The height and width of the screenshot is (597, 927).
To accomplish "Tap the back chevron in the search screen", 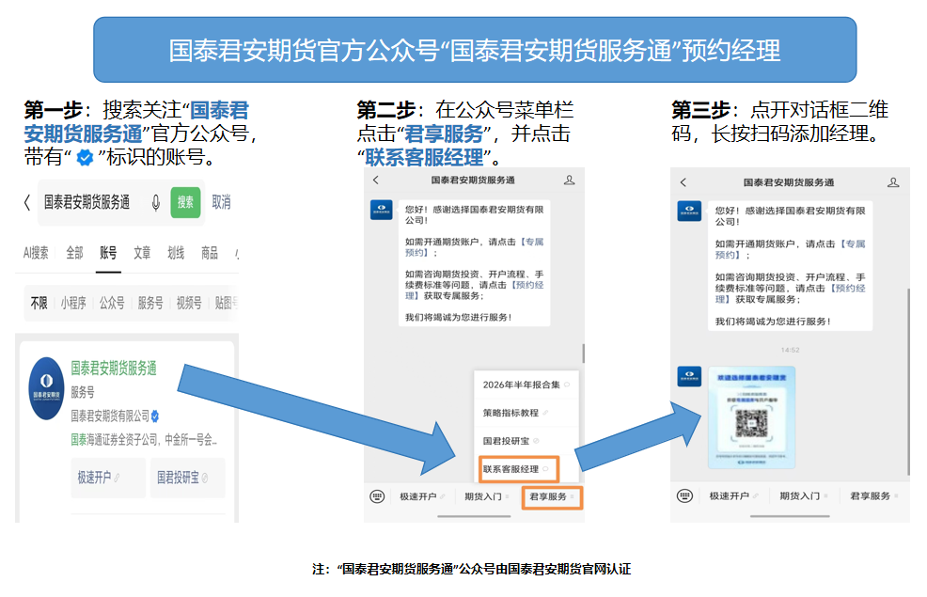I will coord(26,202).
